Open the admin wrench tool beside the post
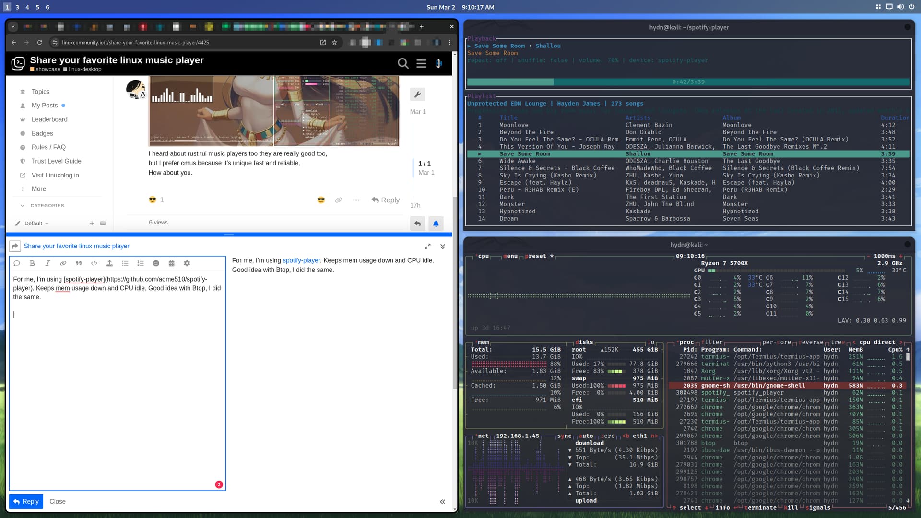921x518 pixels. (417, 94)
